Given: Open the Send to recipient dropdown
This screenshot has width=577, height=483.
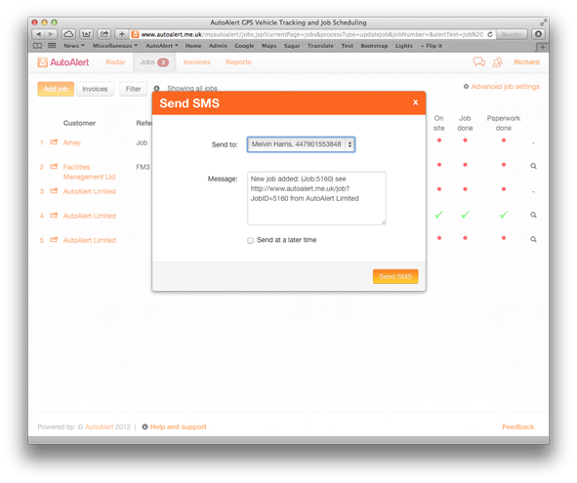Looking at the screenshot, I should (x=301, y=144).
